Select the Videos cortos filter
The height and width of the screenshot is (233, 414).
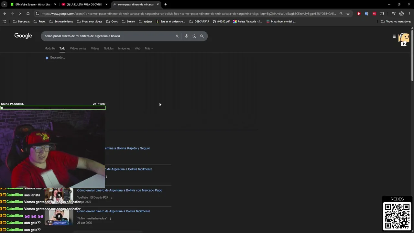[78, 49]
